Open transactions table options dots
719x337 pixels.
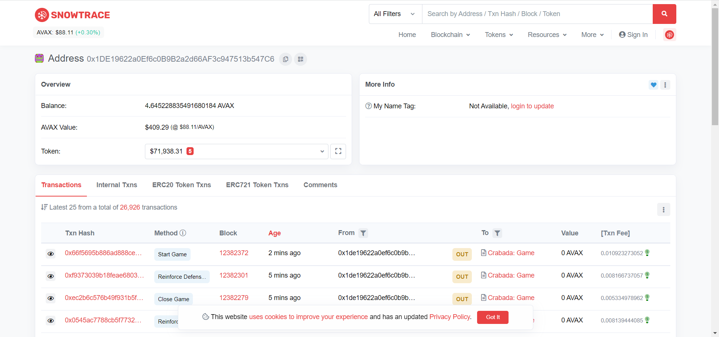pos(664,210)
